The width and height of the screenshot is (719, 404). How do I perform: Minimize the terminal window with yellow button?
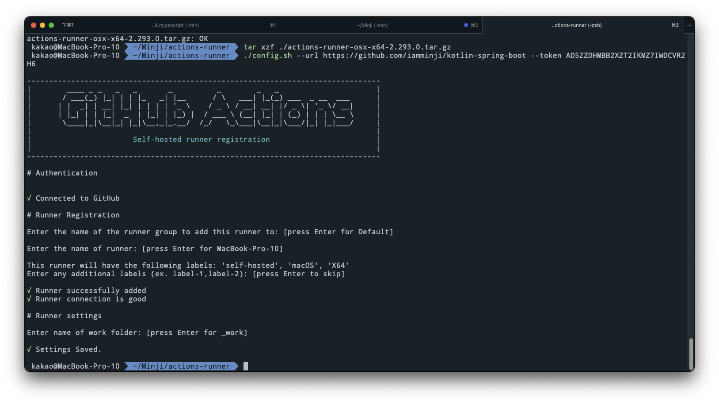(x=42, y=25)
